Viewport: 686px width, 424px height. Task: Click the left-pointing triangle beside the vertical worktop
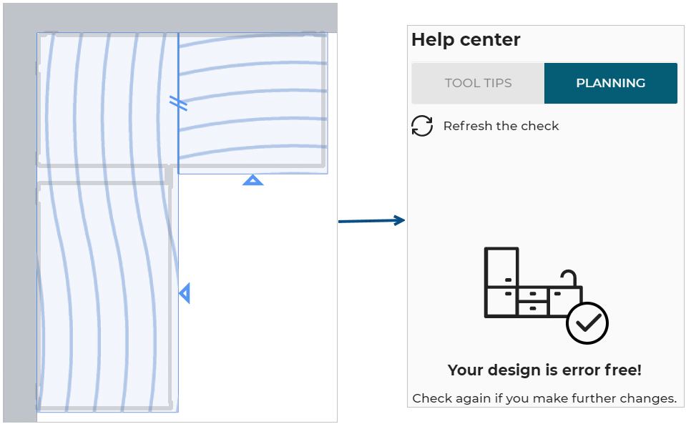[185, 293]
